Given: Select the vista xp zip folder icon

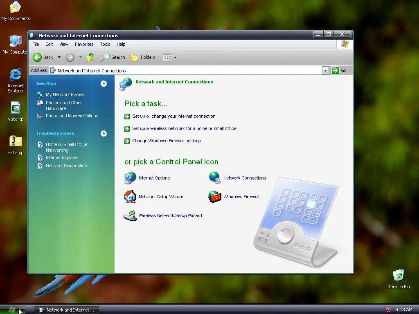Looking at the screenshot, I should pyautogui.click(x=16, y=141).
